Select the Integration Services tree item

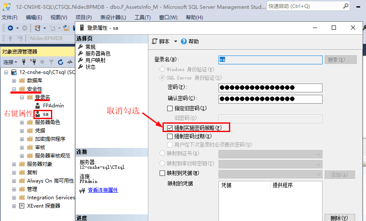51,198
